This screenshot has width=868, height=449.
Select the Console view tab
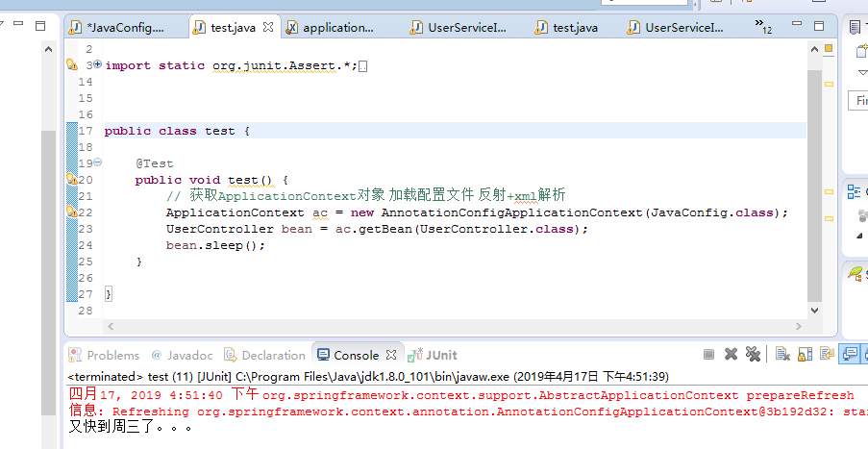coord(357,355)
